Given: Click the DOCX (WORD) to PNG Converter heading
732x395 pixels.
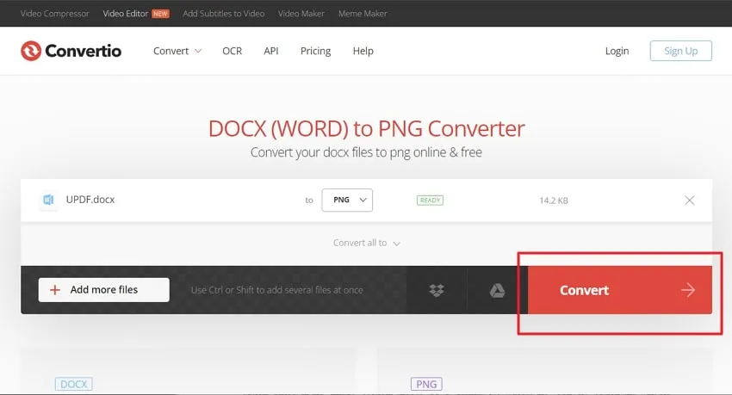Looking at the screenshot, I should point(367,129).
